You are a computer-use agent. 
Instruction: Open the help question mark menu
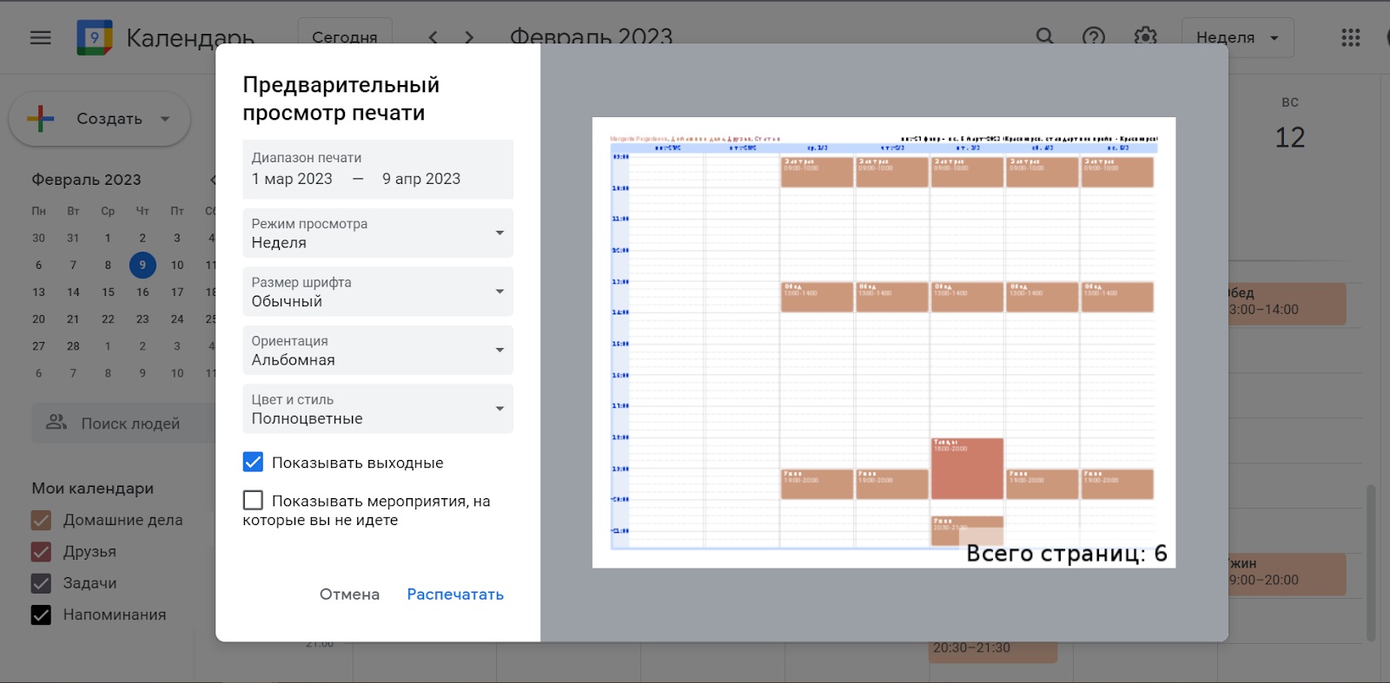[1094, 36]
